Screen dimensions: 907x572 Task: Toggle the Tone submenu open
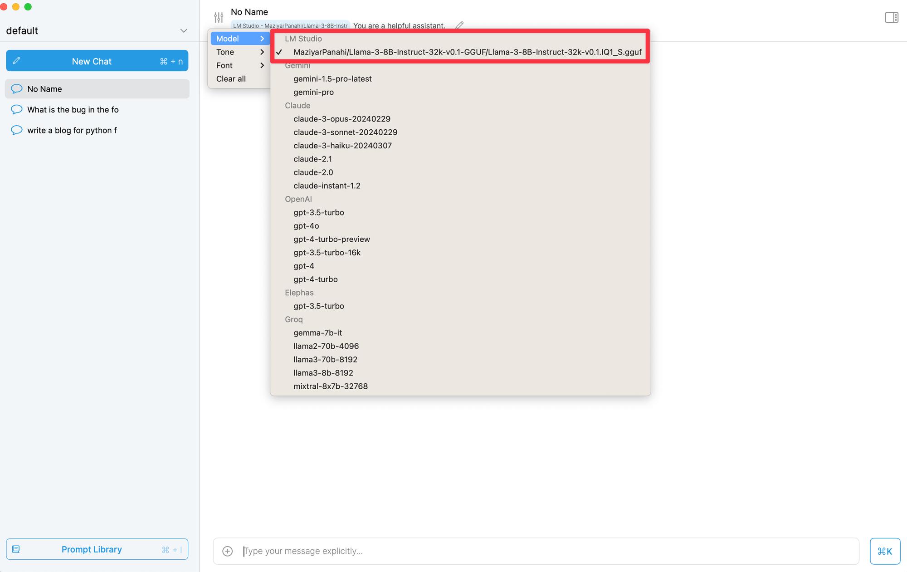239,51
